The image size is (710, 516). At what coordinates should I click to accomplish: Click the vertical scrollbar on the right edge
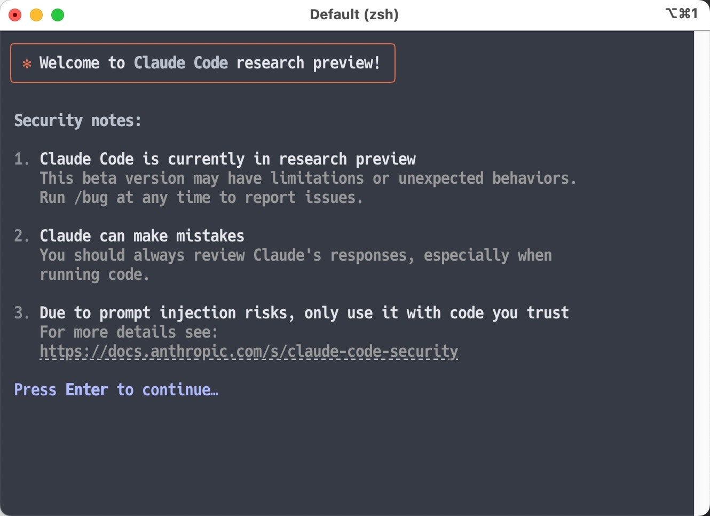point(701,267)
